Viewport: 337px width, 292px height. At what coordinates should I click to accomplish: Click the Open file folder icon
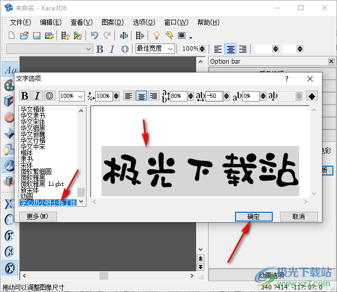point(24,36)
